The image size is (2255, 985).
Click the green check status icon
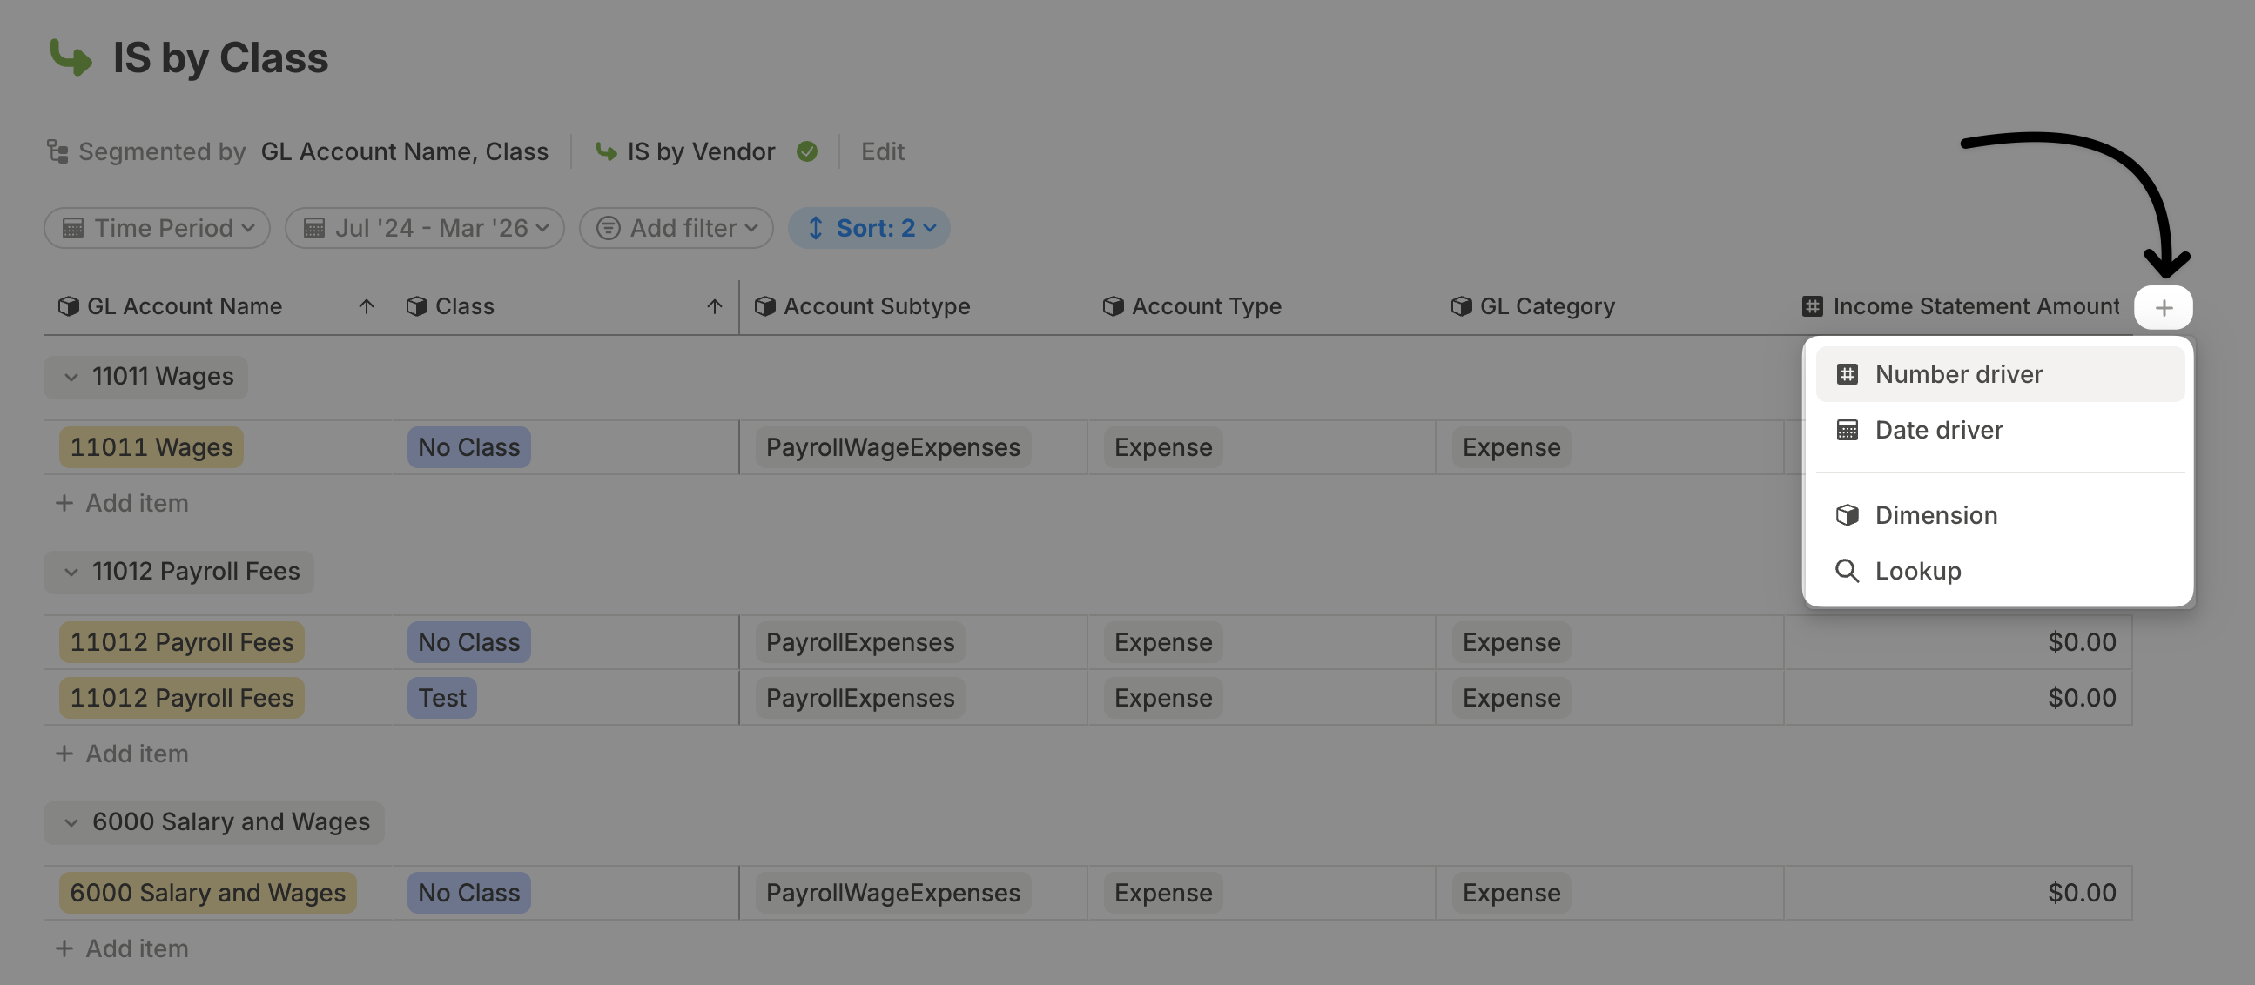[x=806, y=151]
